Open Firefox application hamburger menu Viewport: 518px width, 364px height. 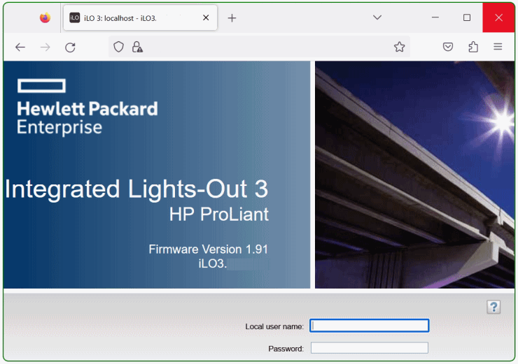click(x=498, y=47)
